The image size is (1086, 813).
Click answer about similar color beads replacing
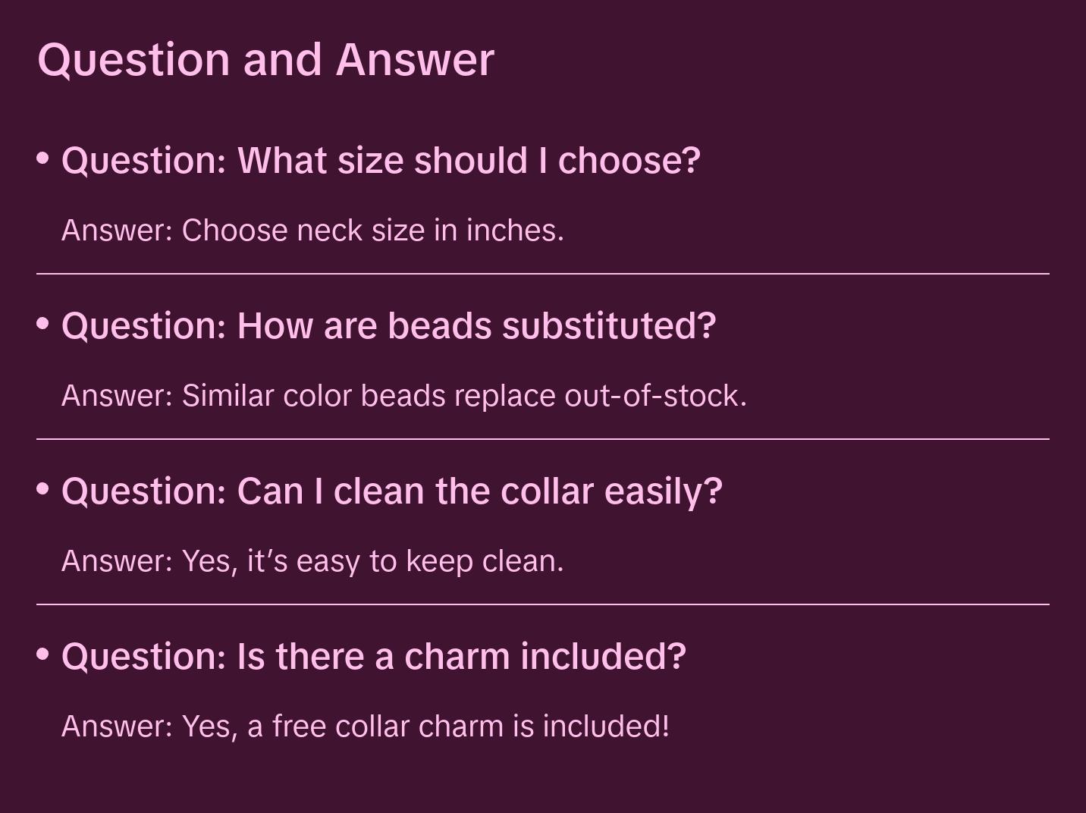pyautogui.click(x=403, y=396)
